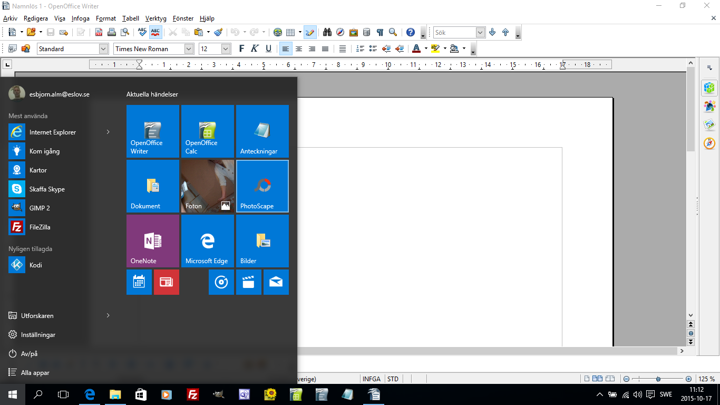Insert a hyperlink via toolbar icon
The height and width of the screenshot is (405, 720).
(x=278, y=32)
